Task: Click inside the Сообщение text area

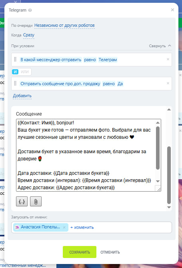Action: click(x=88, y=155)
